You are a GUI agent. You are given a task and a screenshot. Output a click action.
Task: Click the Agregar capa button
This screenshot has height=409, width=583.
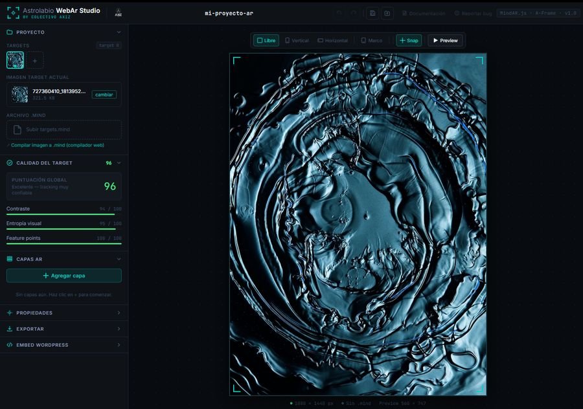point(64,276)
